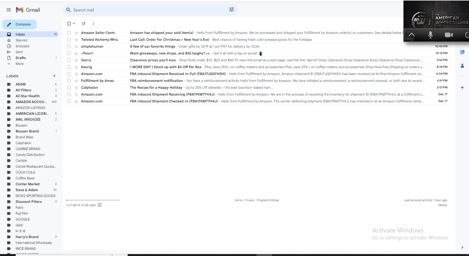Hide the side panel arrow
The height and width of the screenshot is (256, 469).
(462, 248)
